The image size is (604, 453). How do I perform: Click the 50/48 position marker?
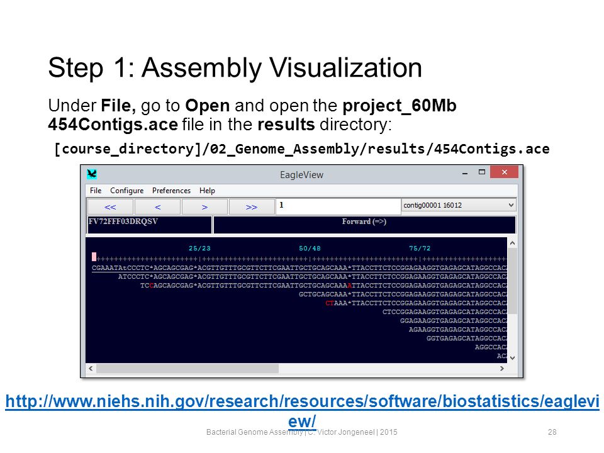[310, 249]
